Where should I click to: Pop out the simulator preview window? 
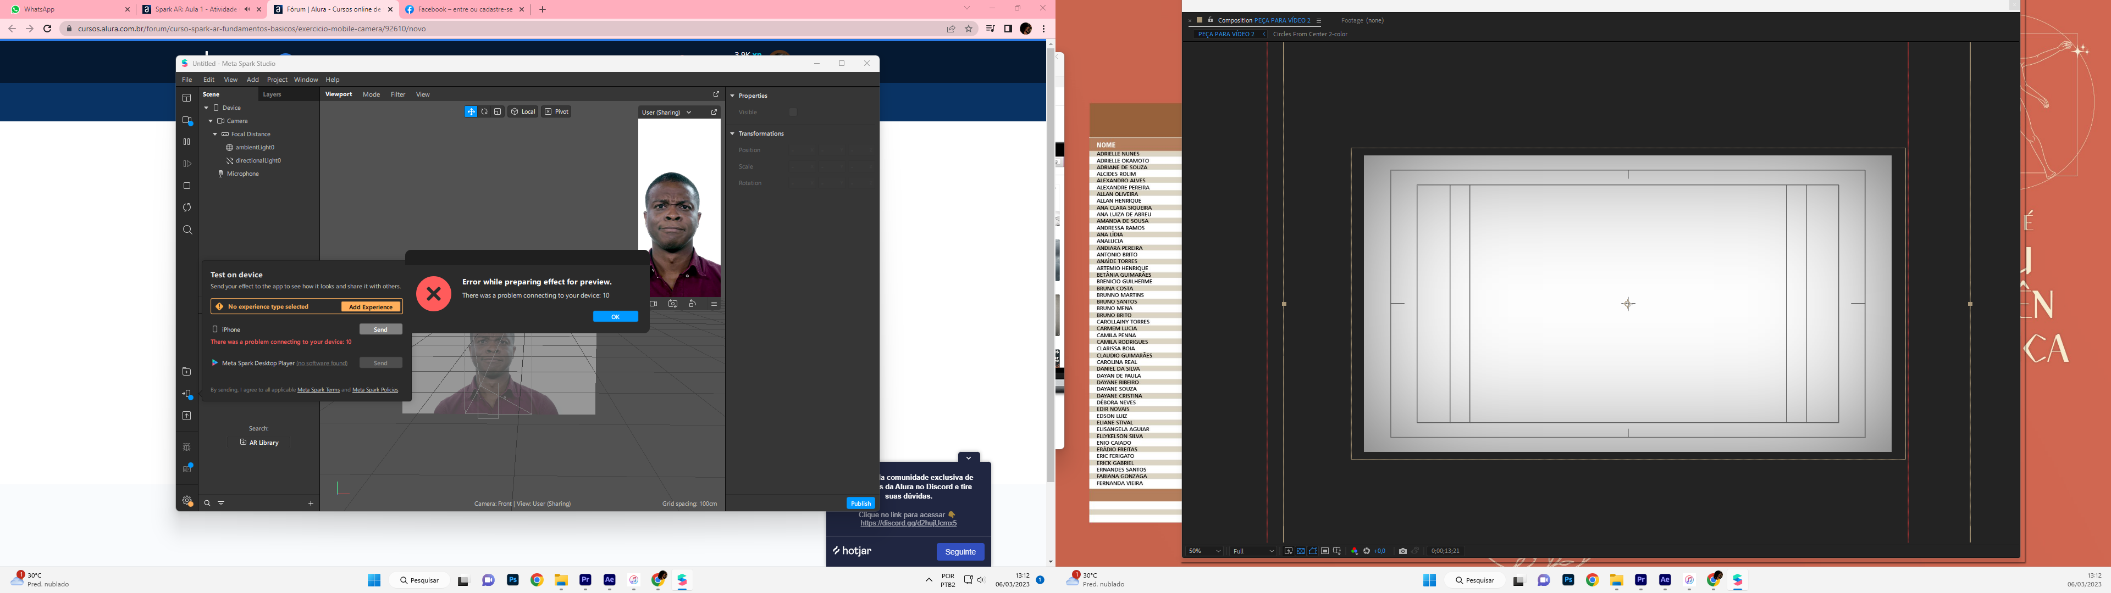coord(714,112)
